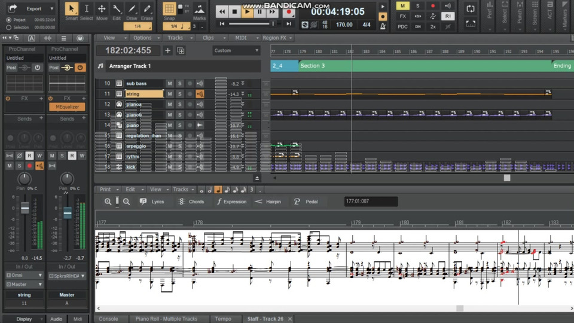Add a Chords symbol to staff
The width and height of the screenshot is (574, 323).
(191, 202)
